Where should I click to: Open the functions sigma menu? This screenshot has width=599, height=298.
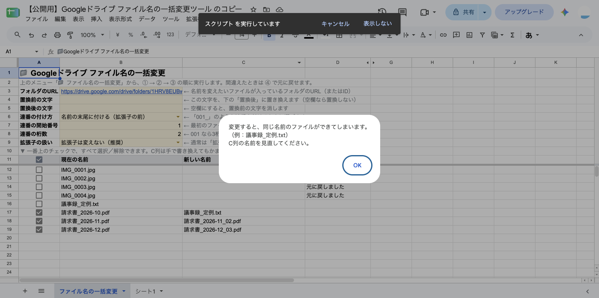[513, 35]
